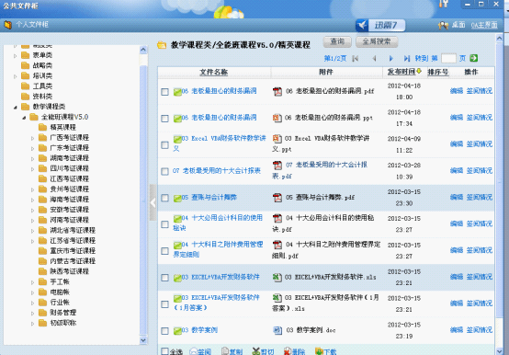This screenshot has width=509, height=355.
Task: Sort by 排序号 column header
Action: coord(438,72)
